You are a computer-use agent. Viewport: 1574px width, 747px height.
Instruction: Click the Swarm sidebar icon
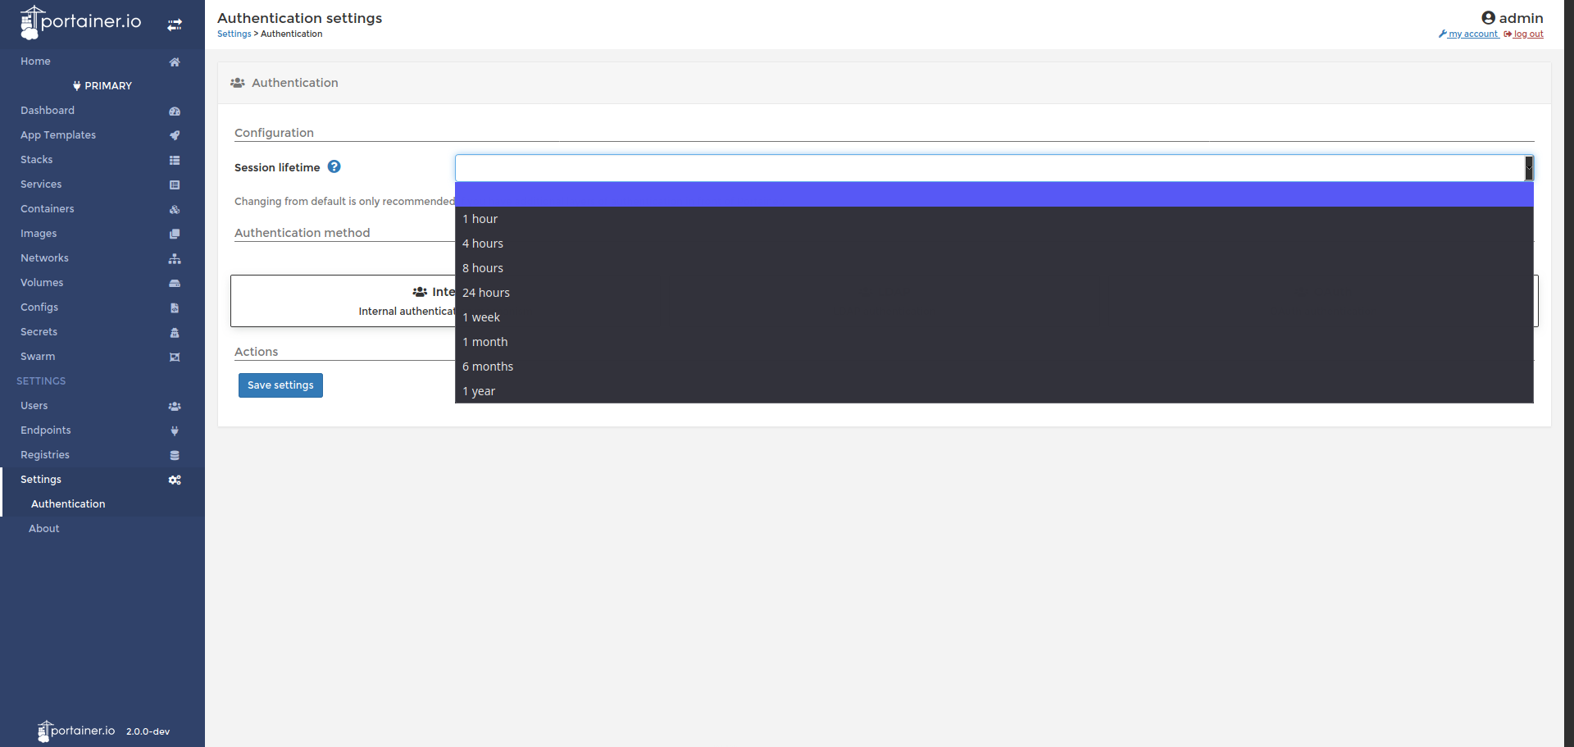click(175, 357)
